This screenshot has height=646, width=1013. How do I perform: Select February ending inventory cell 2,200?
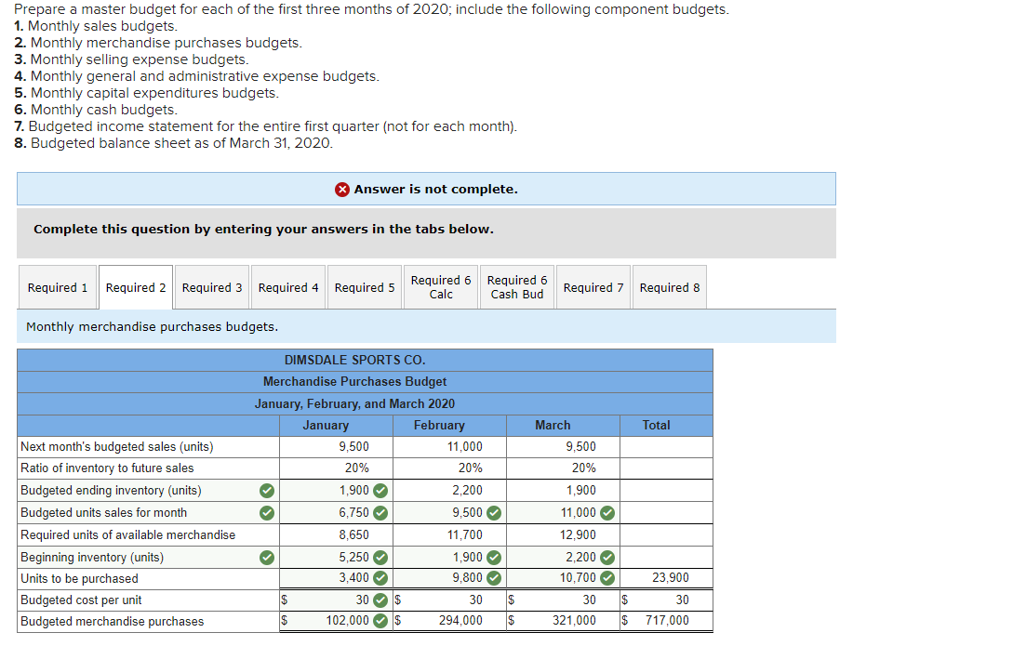[449, 491]
